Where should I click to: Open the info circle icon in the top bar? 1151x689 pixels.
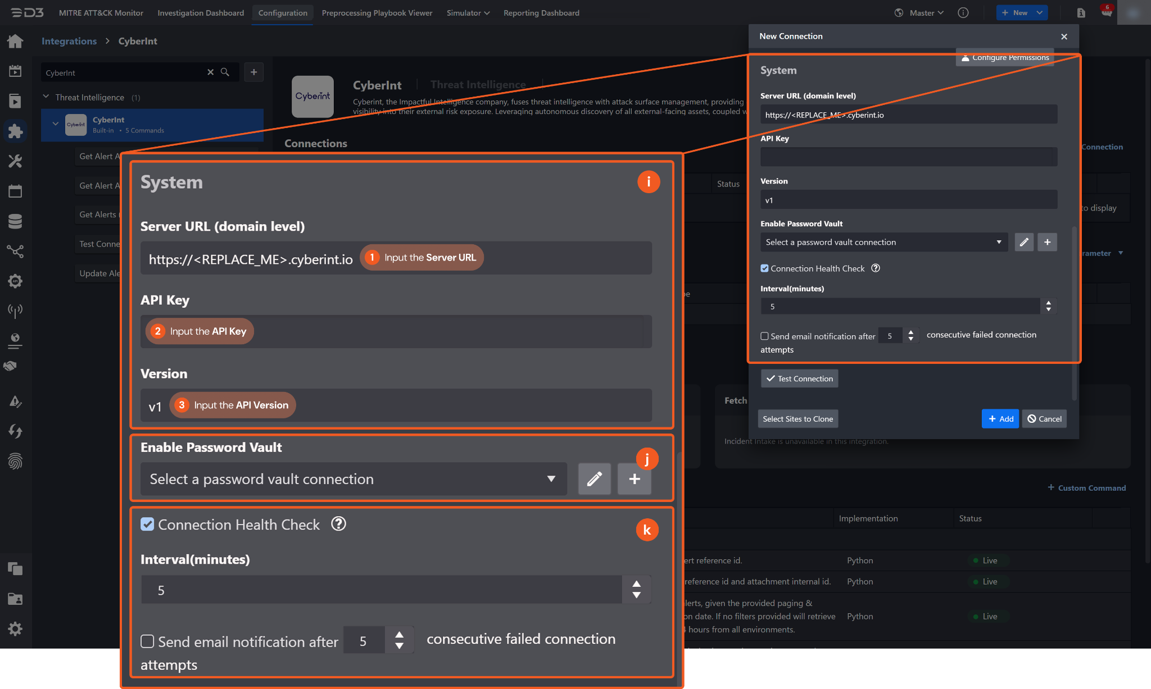[x=963, y=13]
